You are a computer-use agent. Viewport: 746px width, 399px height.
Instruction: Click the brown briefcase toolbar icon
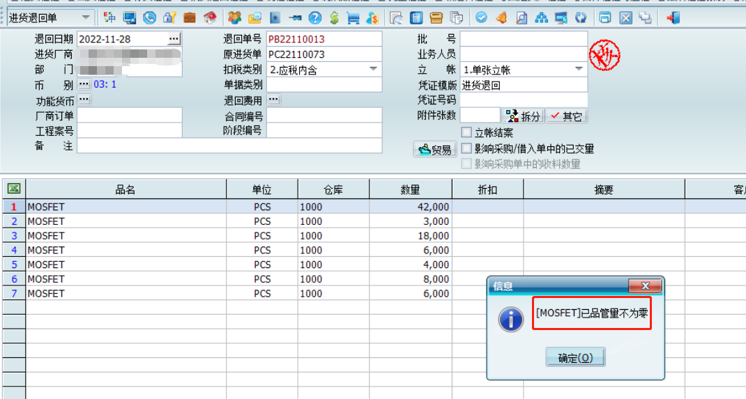tap(190, 18)
